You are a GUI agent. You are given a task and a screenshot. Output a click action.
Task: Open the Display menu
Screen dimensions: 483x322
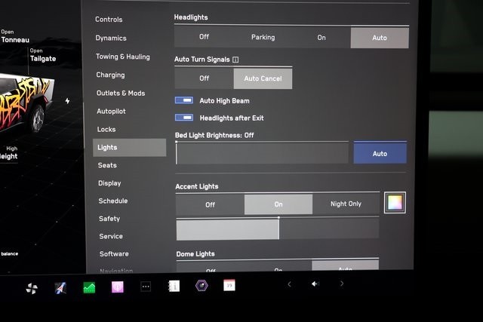pos(109,183)
